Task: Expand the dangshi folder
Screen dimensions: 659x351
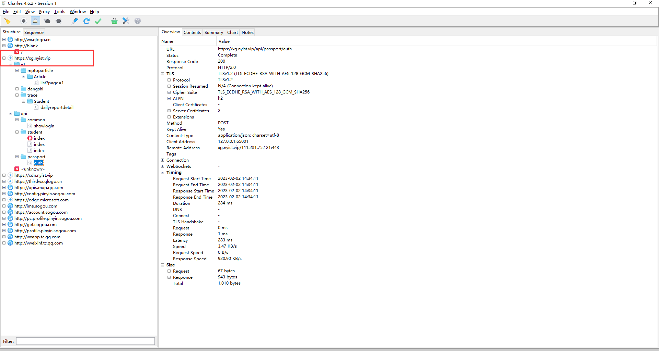Action: [x=17, y=89]
